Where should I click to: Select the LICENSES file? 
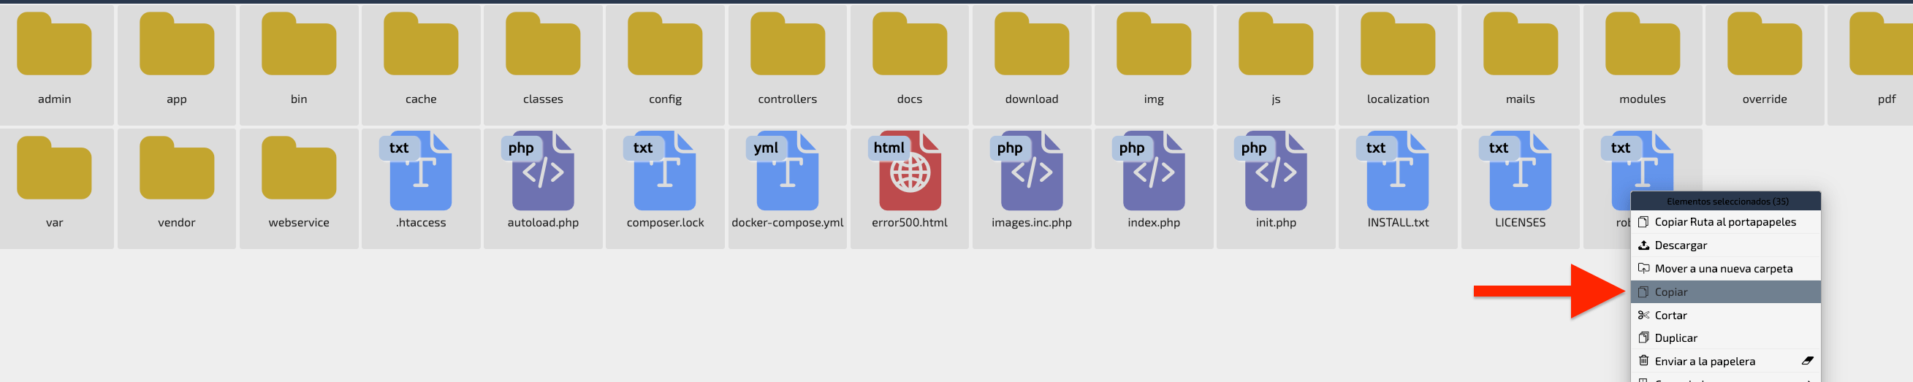tap(1520, 188)
